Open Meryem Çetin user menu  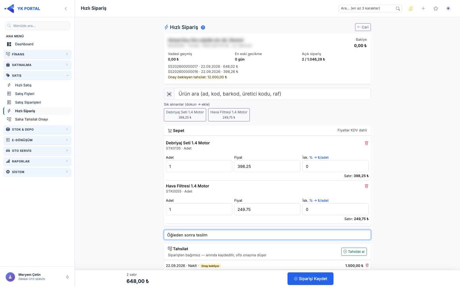click(x=37, y=277)
